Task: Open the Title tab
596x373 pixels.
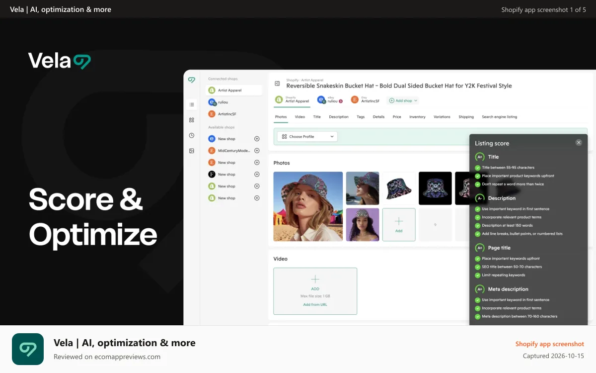Action: pyautogui.click(x=317, y=117)
